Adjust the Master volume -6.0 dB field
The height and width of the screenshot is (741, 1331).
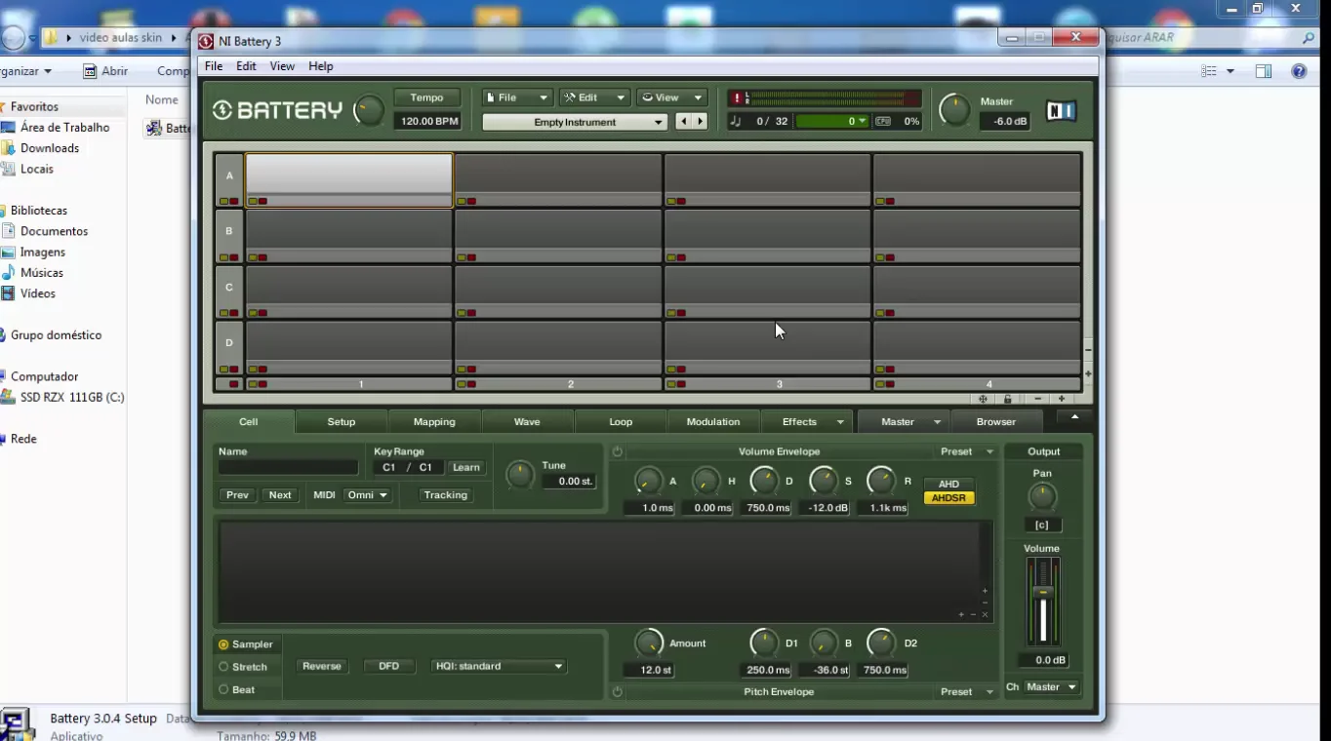1005,122
